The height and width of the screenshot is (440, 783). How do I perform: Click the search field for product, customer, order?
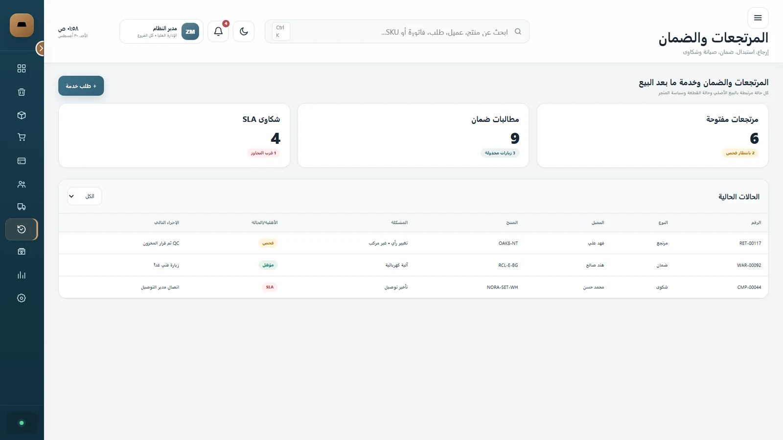pyautogui.click(x=397, y=31)
